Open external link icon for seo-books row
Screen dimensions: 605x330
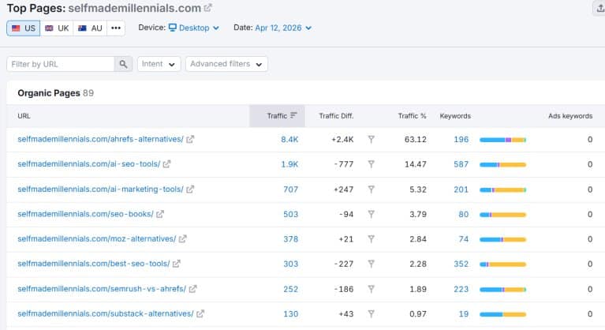pyautogui.click(x=160, y=214)
